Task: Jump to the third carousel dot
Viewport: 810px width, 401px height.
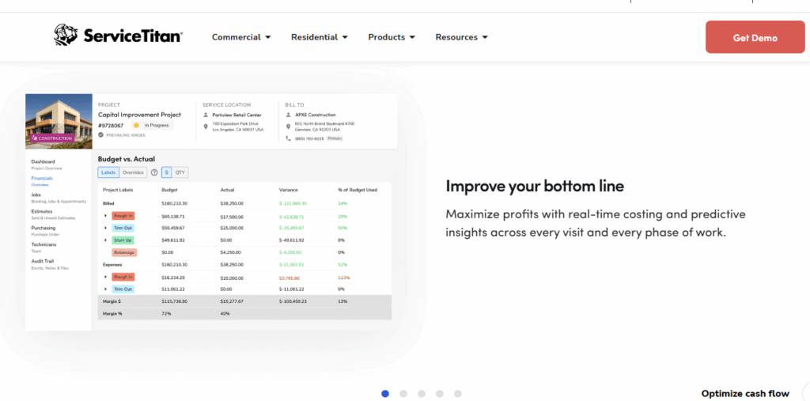Action: (x=422, y=393)
